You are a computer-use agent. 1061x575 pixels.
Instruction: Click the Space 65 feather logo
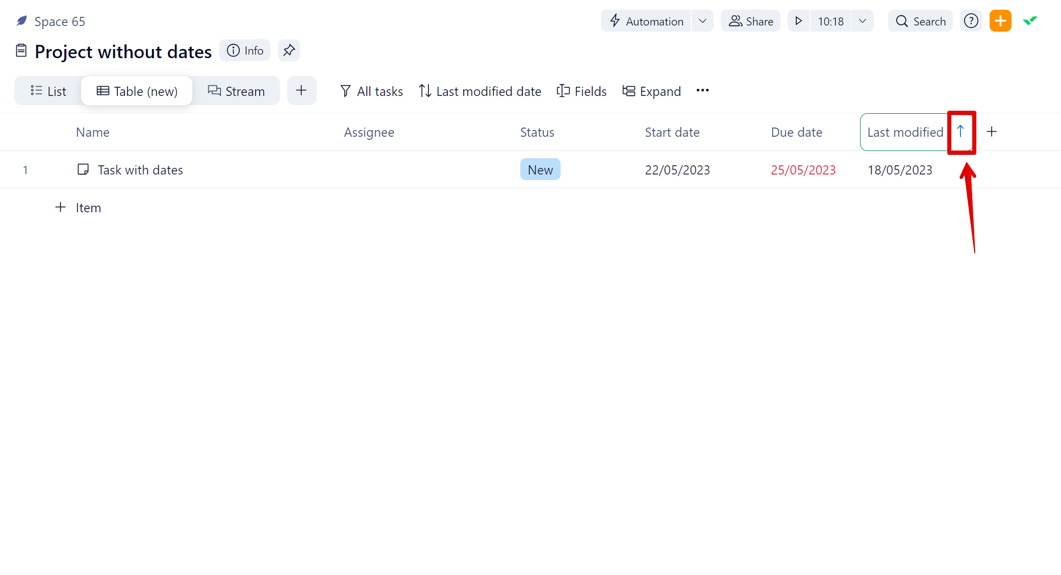tap(21, 21)
